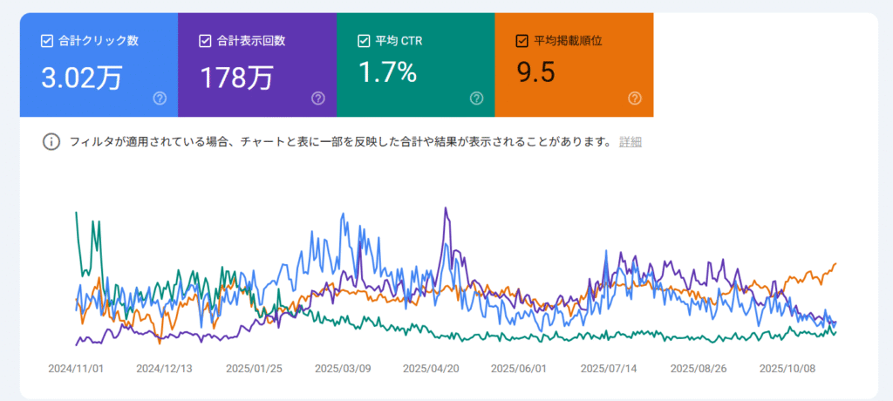This screenshot has height=401, width=893.
Task: Toggle the 平均掲載順位 checkbox
Action: point(522,40)
